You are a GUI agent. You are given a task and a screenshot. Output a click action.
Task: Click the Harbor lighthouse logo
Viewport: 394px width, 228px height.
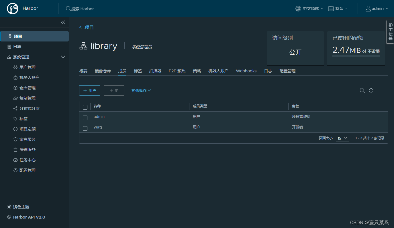tap(12, 9)
